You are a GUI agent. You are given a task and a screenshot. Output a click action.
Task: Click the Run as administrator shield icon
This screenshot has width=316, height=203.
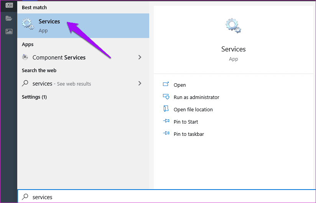tap(166, 97)
